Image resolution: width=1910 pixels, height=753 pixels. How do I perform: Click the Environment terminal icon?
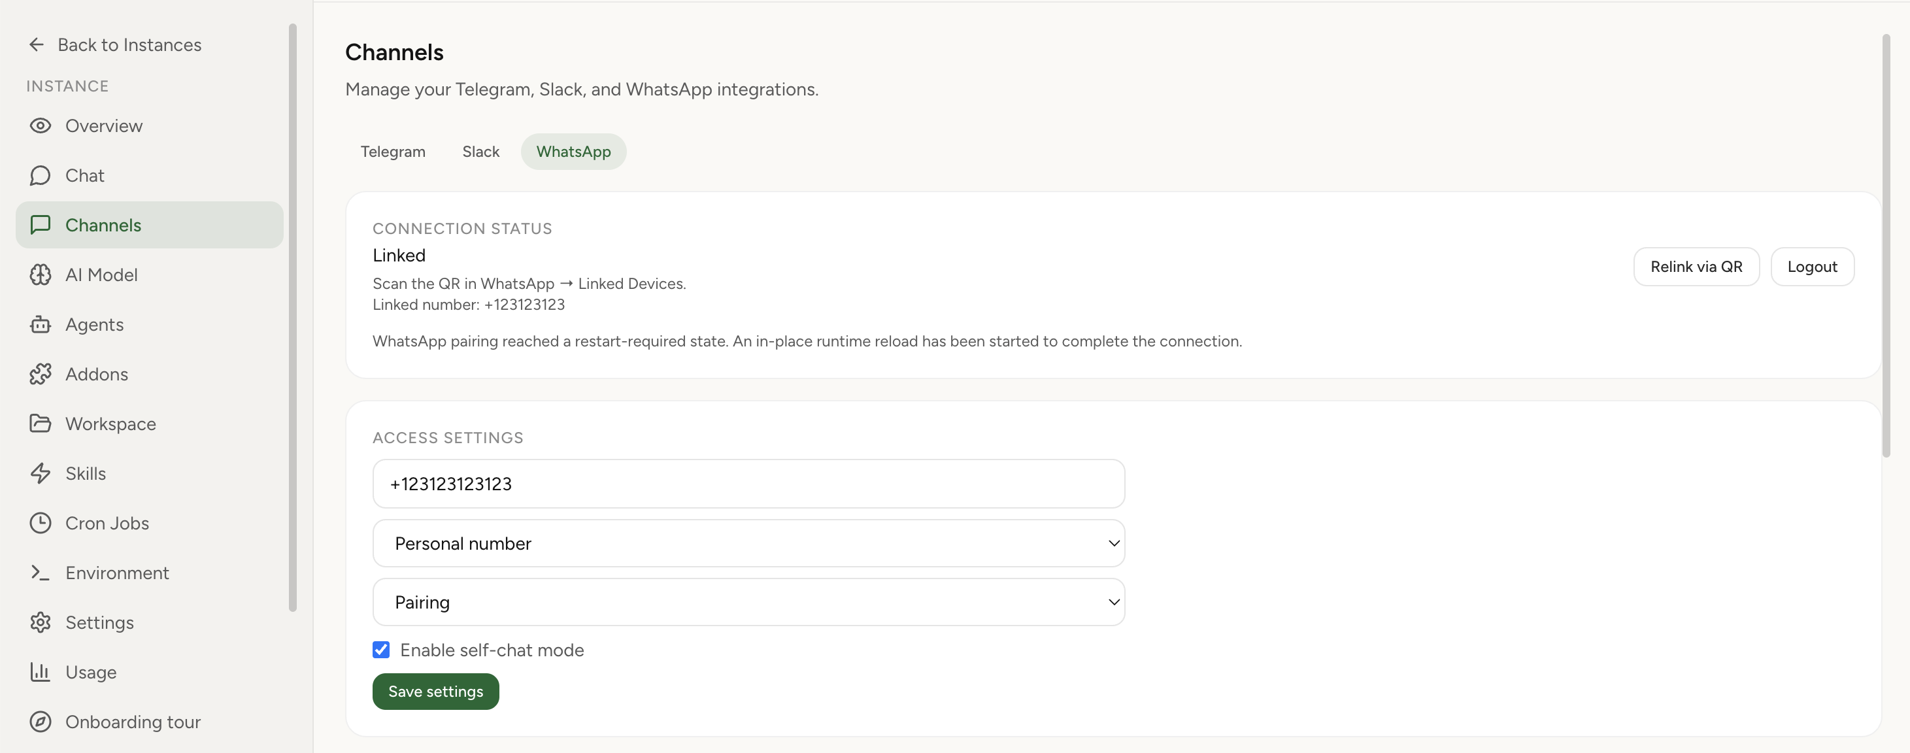point(41,572)
